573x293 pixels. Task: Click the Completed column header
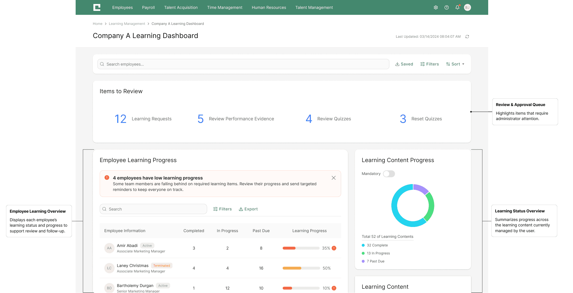click(x=194, y=231)
